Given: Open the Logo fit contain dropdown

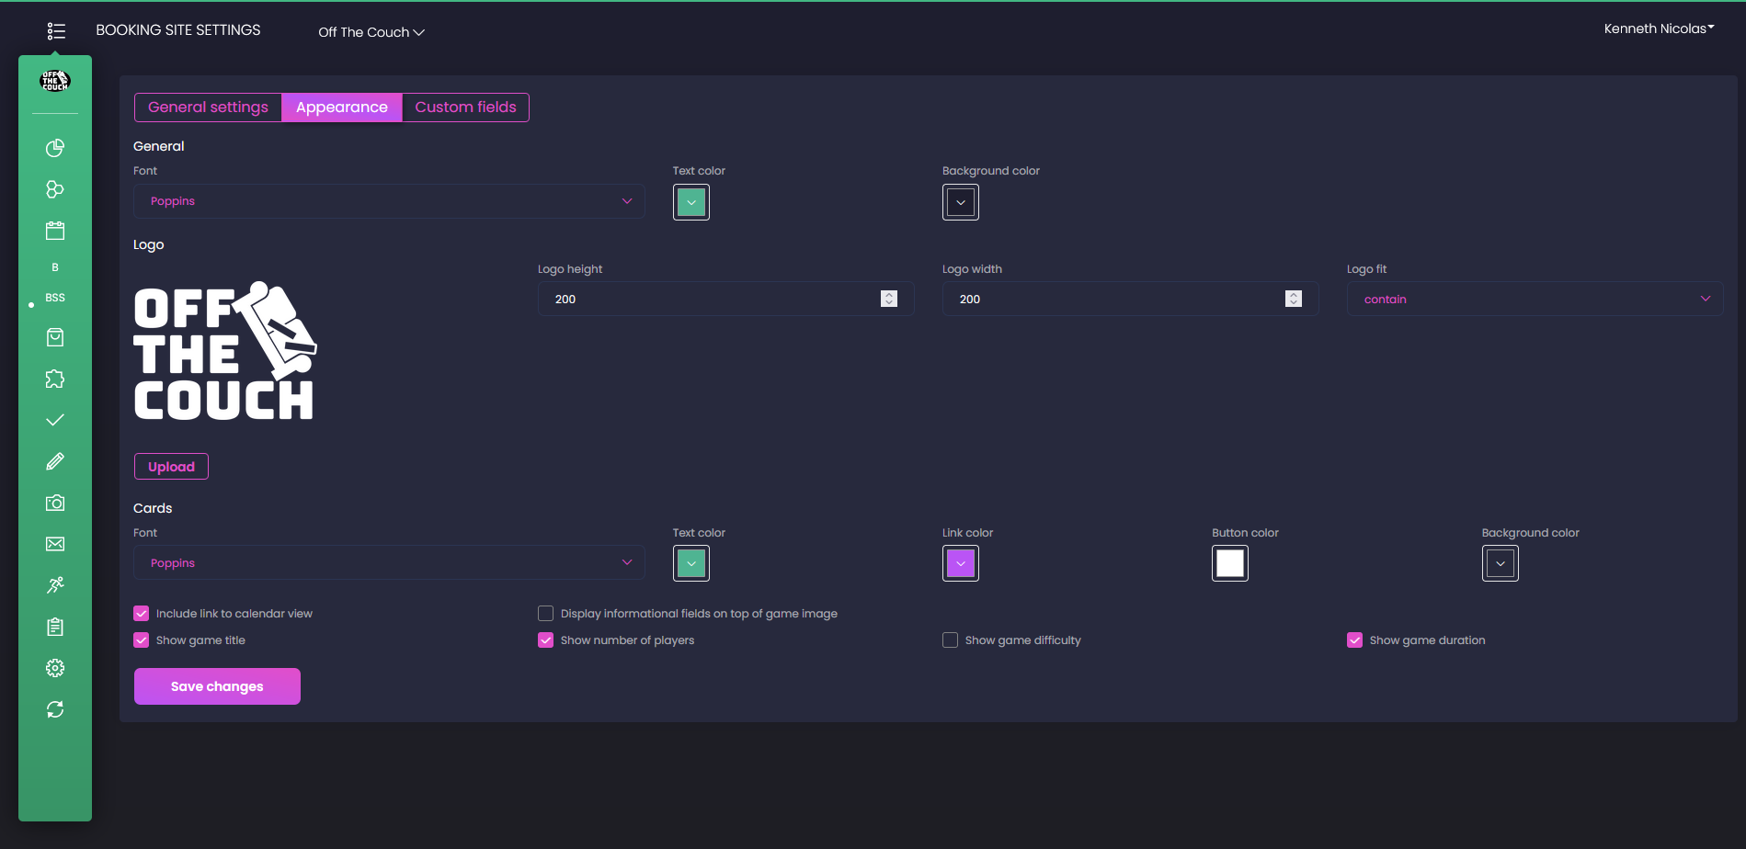Looking at the screenshot, I should (1535, 300).
